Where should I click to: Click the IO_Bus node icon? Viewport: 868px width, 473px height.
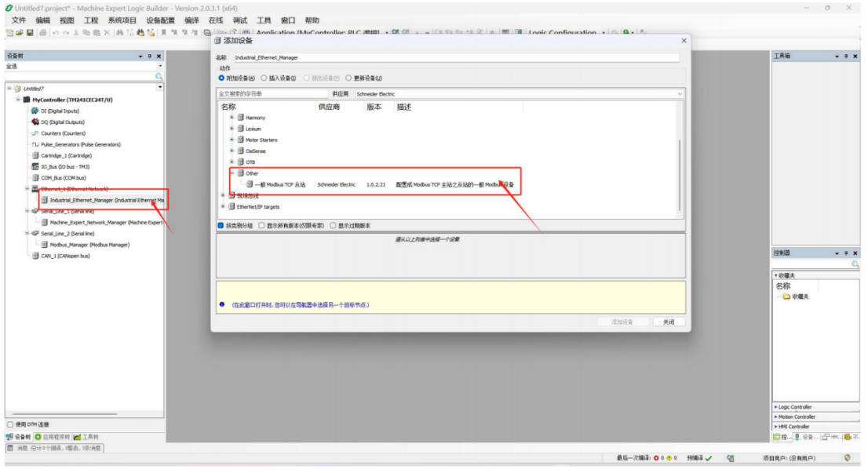[35, 166]
